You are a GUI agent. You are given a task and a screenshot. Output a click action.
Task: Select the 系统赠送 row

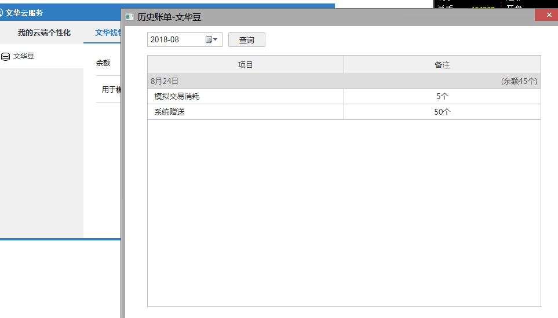pos(169,112)
